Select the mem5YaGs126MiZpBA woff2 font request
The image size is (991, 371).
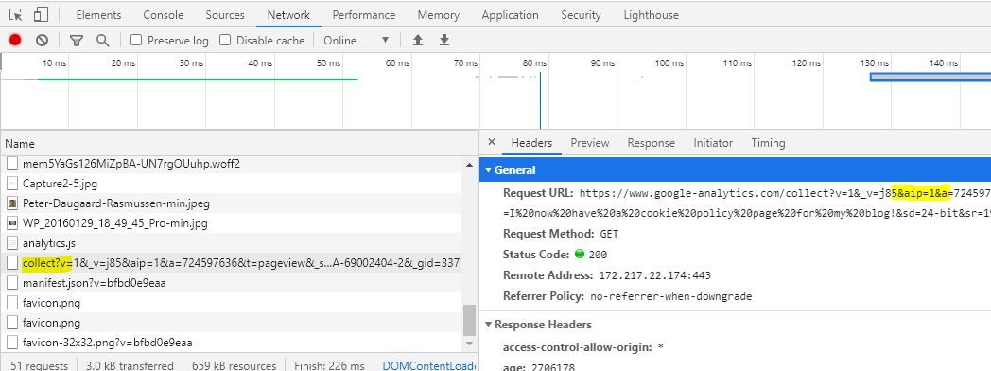[x=232, y=164]
